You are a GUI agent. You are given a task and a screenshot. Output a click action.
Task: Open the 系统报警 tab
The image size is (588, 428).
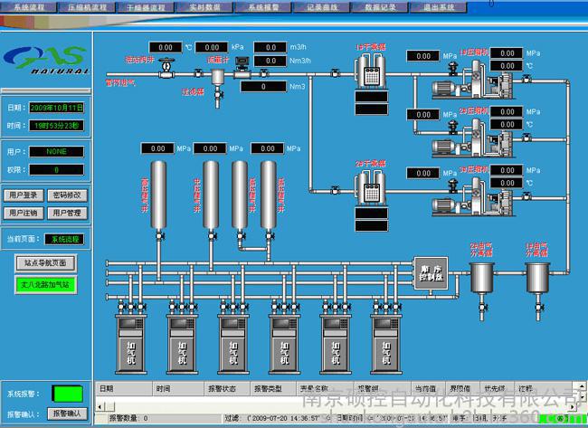click(263, 7)
